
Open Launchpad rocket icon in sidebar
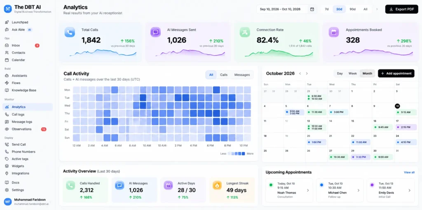tap(7, 22)
